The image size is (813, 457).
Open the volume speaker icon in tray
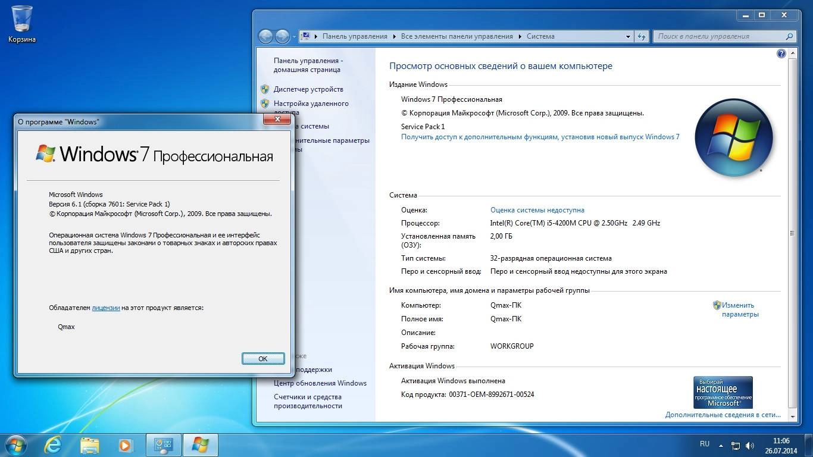751,445
